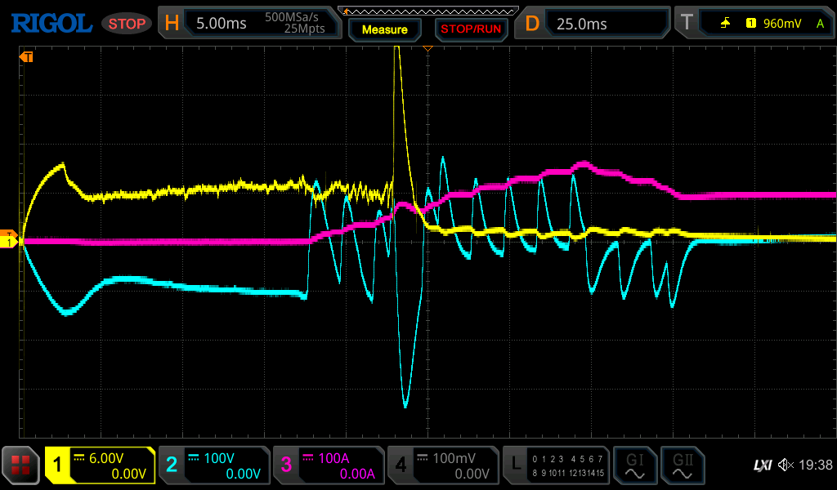This screenshot has height=490, width=837.
Task: Click the LXI network status icon
Action: [762, 465]
